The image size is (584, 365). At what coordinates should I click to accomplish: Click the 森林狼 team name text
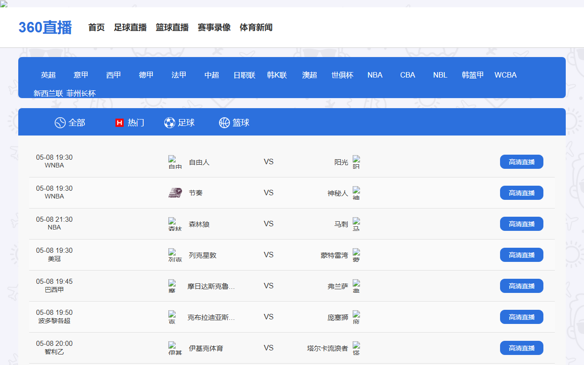[199, 224]
